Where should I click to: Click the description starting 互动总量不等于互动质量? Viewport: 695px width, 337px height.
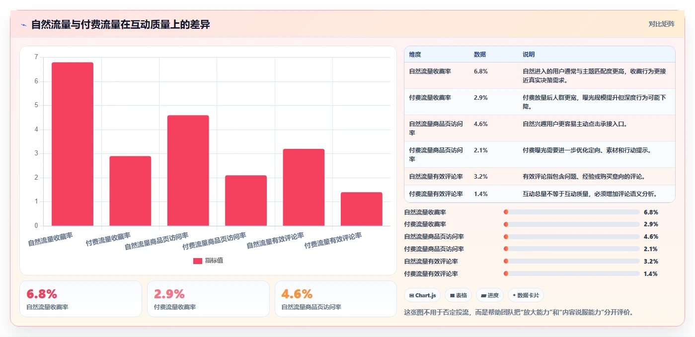(590, 194)
